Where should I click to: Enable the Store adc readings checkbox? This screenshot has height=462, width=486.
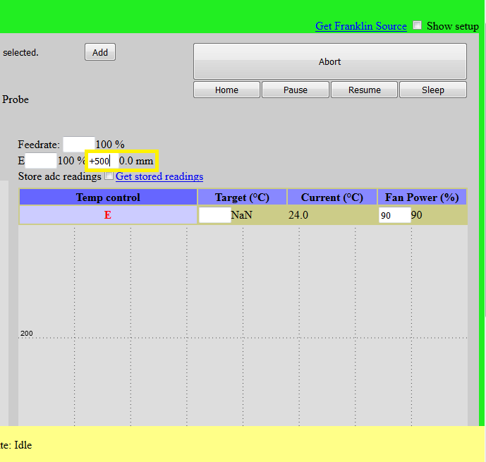pyautogui.click(x=109, y=176)
